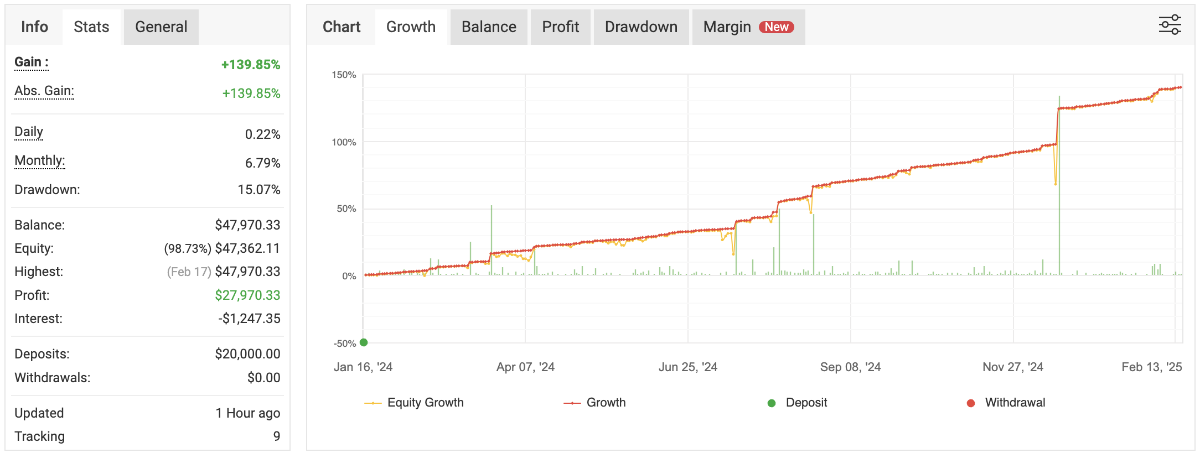Open the chart settings sliders icon
This screenshot has width=1200, height=458.
point(1170,25)
